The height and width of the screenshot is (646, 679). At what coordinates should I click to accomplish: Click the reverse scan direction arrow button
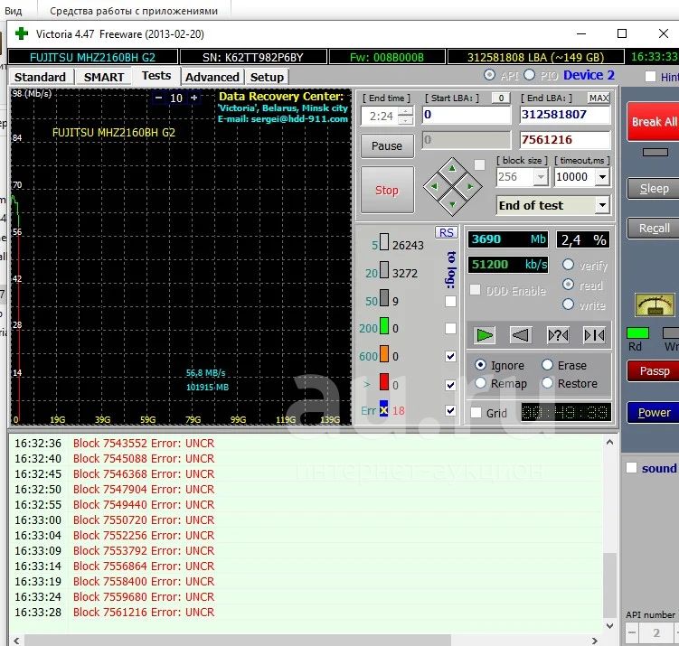pyautogui.click(x=521, y=335)
